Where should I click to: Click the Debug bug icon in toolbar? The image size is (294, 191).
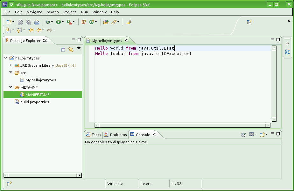(x=48, y=22)
